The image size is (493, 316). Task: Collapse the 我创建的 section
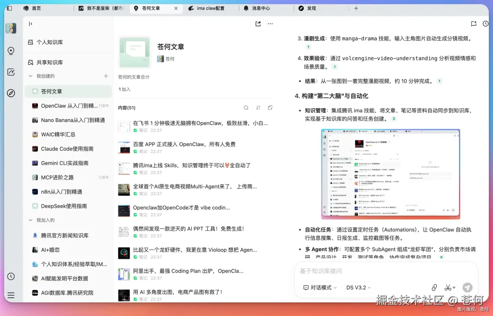31,76
